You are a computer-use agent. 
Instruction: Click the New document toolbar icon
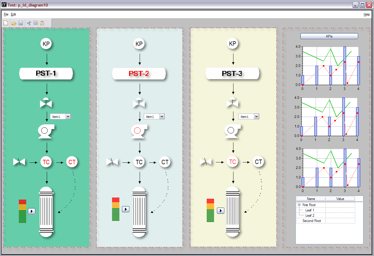(6, 23)
